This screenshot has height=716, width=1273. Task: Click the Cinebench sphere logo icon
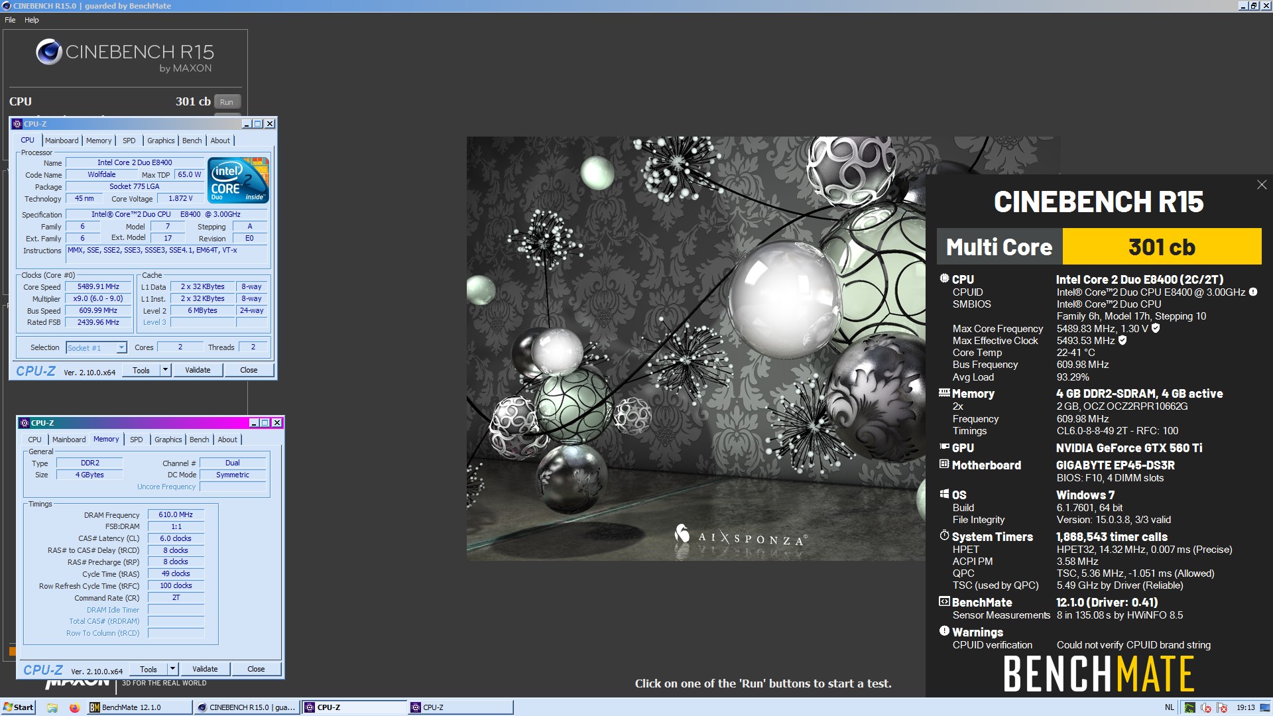48,52
